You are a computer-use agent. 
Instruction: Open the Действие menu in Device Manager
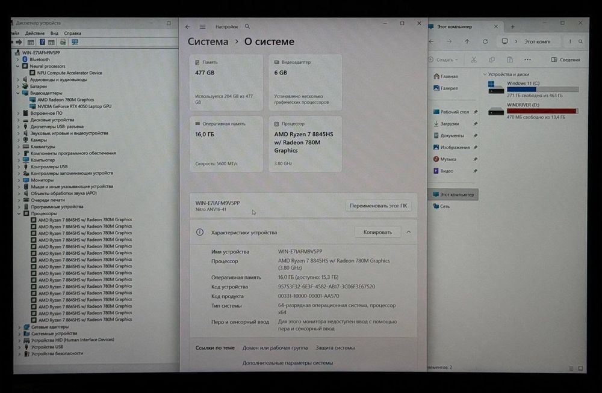34,34
